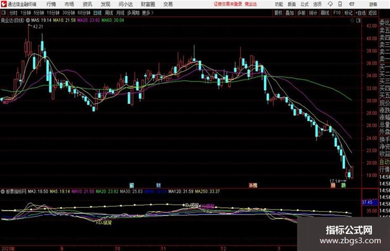The image size is (390, 251).
Task: Click the 游客 guest account button
Action: point(373,4)
